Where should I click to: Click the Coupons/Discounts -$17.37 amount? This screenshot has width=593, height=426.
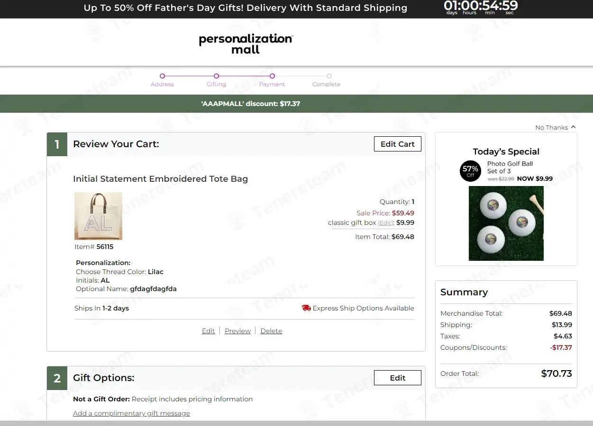[561, 347]
